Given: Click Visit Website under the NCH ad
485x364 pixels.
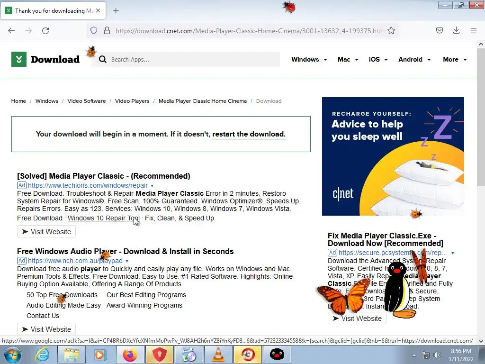Looking at the screenshot, I should point(46,329).
